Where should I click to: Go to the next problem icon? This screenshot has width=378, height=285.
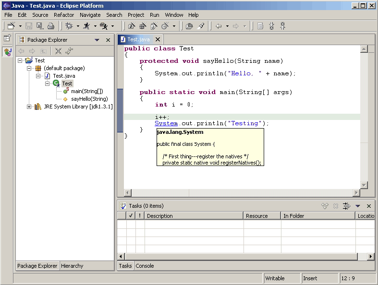[x=271, y=26]
